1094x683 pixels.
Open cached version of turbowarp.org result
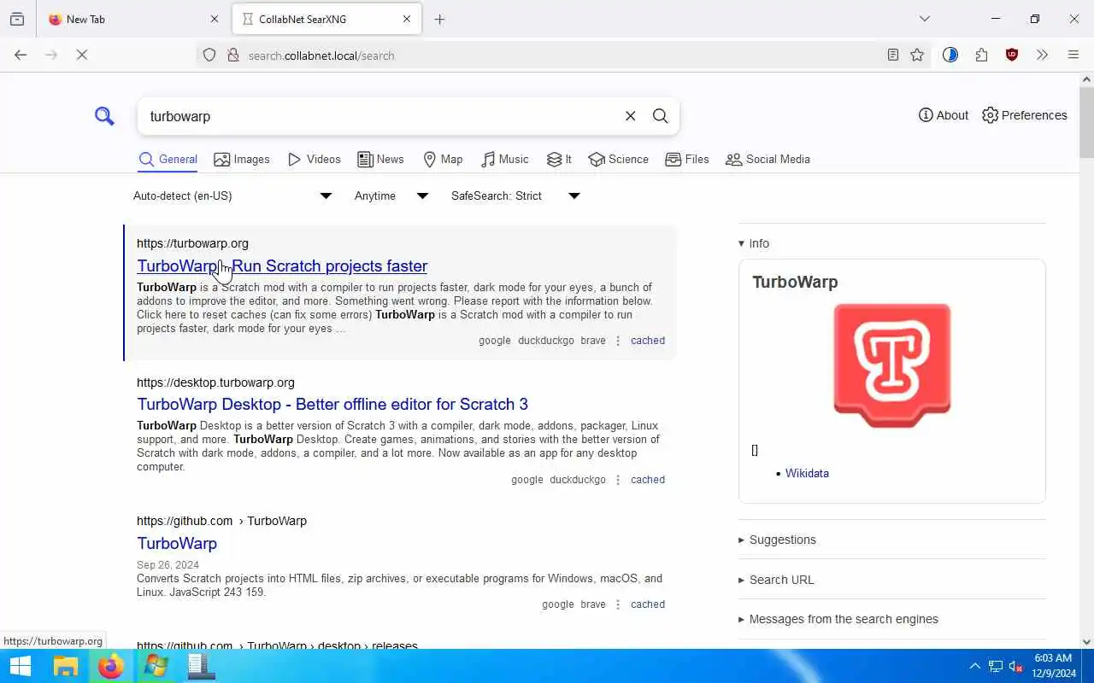point(648,341)
